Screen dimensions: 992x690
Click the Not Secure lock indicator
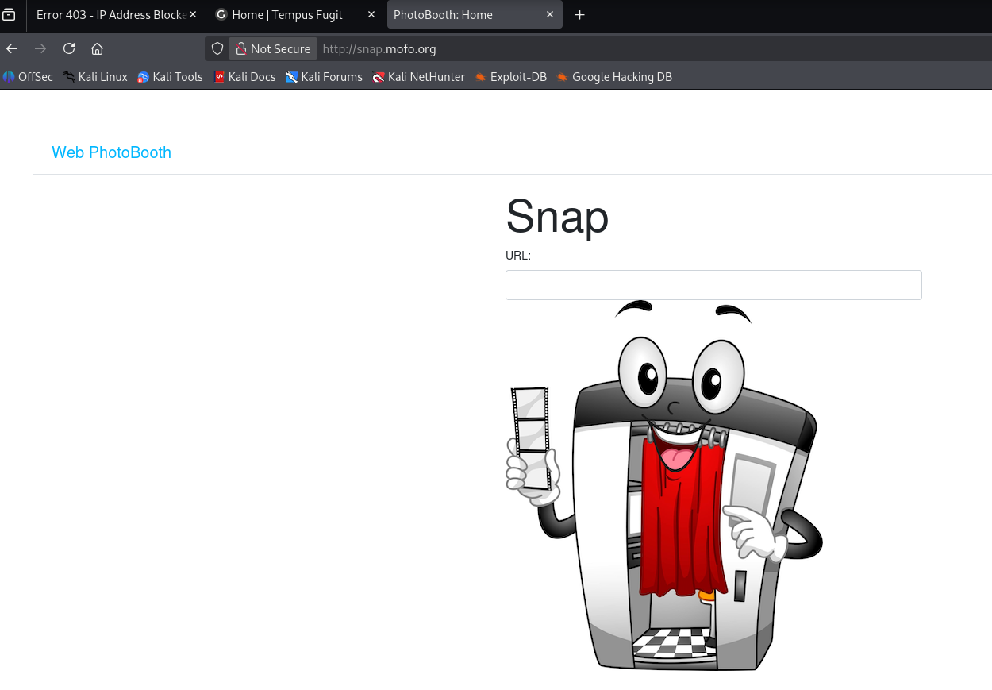point(273,48)
